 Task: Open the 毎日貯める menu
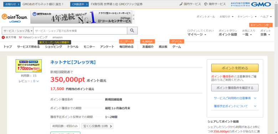pos(127,47)
